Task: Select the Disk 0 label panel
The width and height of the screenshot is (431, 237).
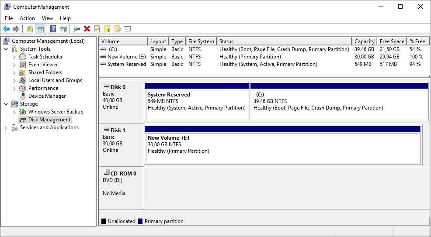Action: pyautogui.click(x=121, y=102)
